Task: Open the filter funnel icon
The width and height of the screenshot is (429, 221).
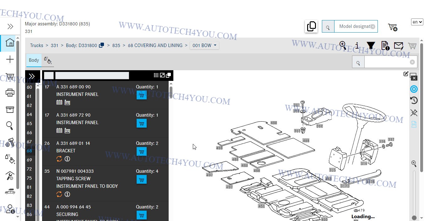Action: (x=371, y=46)
